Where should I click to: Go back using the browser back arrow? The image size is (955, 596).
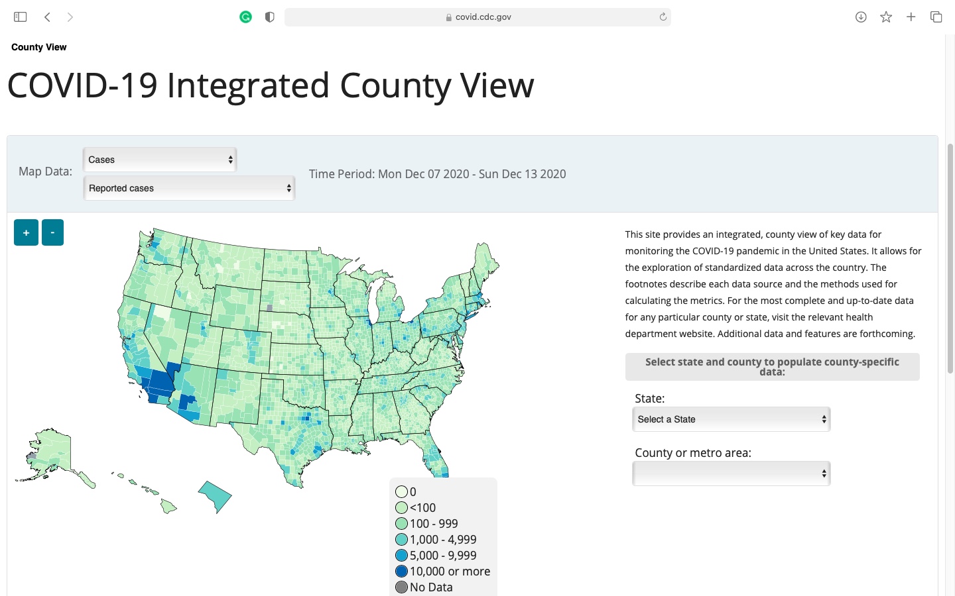[47, 17]
